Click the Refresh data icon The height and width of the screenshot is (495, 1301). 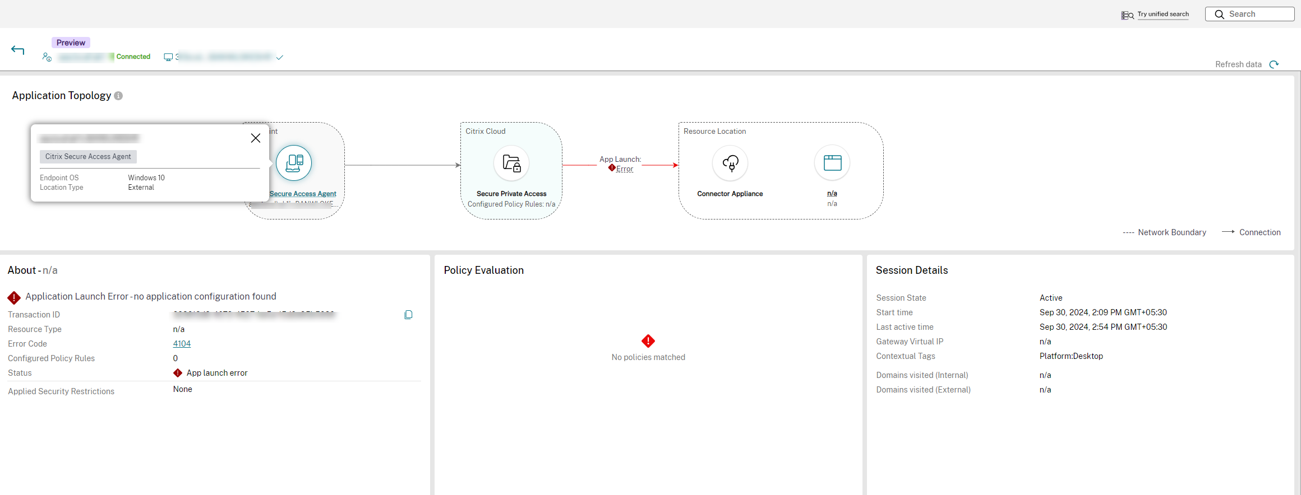click(1275, 64)
